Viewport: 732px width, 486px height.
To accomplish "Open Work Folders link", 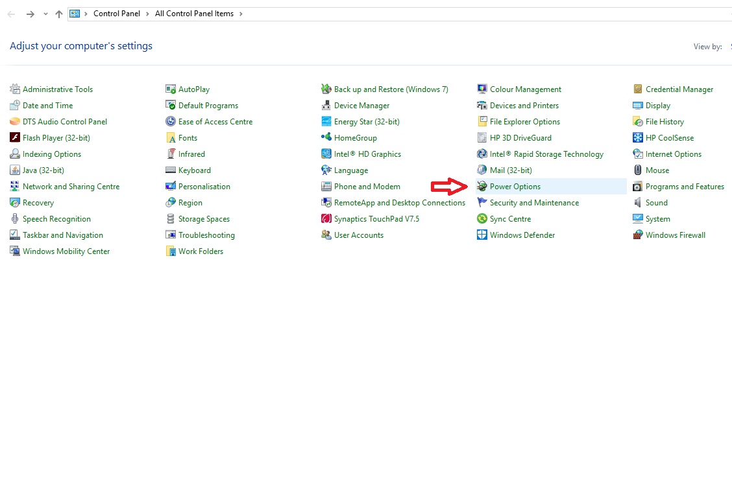I will [x=201, y=251].
